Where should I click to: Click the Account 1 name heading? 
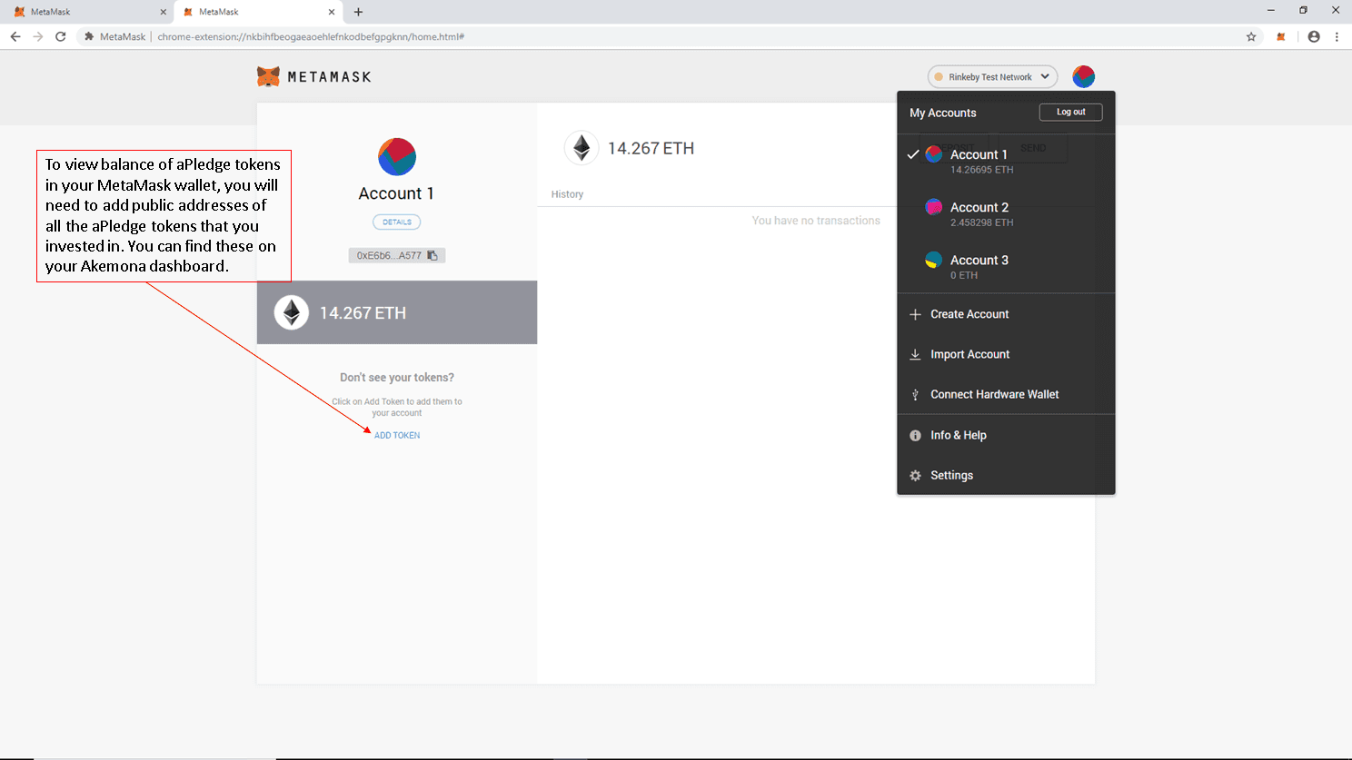pyautogui.click(x=396, y=193)
